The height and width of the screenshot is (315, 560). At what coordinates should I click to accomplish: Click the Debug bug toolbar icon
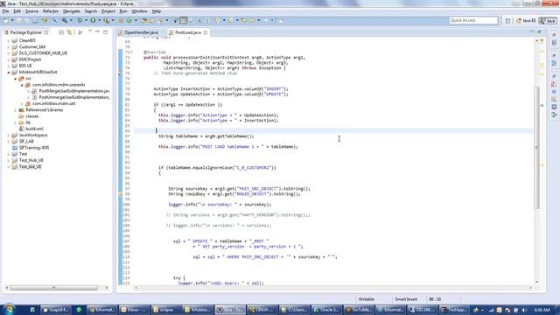coord(80,20)
